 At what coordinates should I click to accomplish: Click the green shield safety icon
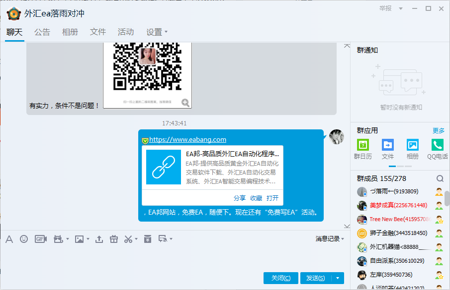point(145,140)
